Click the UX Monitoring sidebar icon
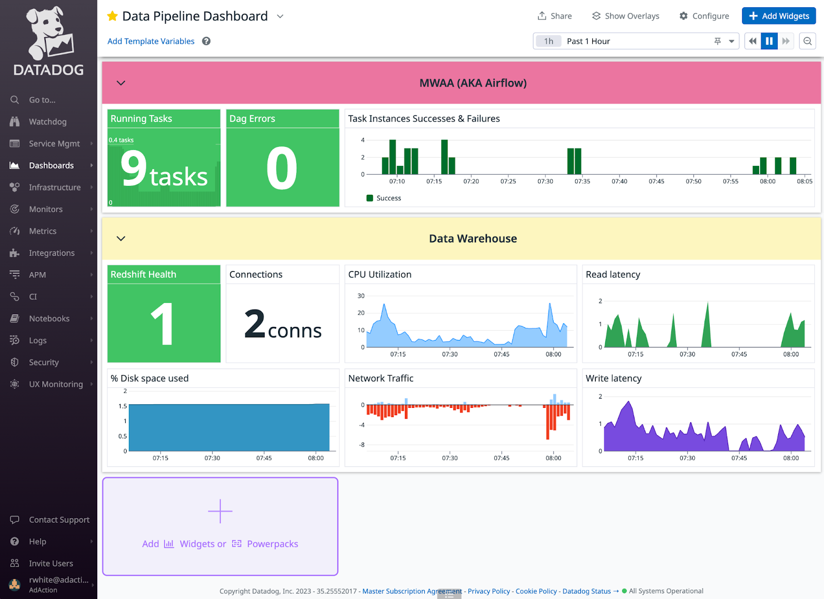The width and height of the screenshot is (824, 599). [14, 384]
